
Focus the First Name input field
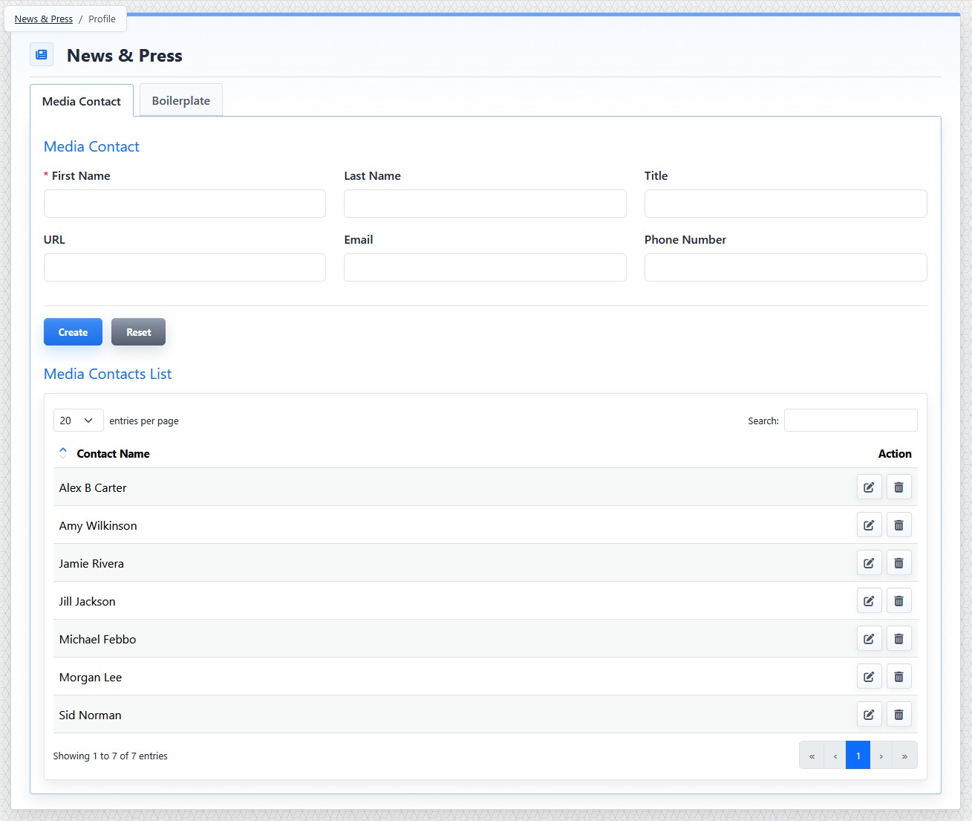pos(185,204)
